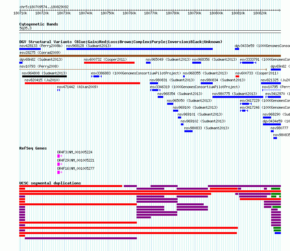Click the DGV Structural Variants track title
The width and height of the screenshot is (290, 251).
point(121,42)
